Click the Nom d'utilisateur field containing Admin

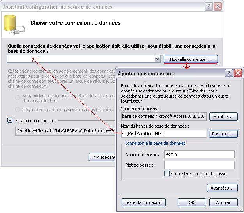tap(200, 154)
